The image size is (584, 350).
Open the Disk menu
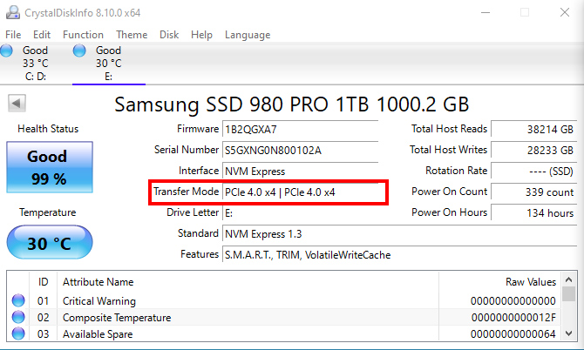(169, 35)
